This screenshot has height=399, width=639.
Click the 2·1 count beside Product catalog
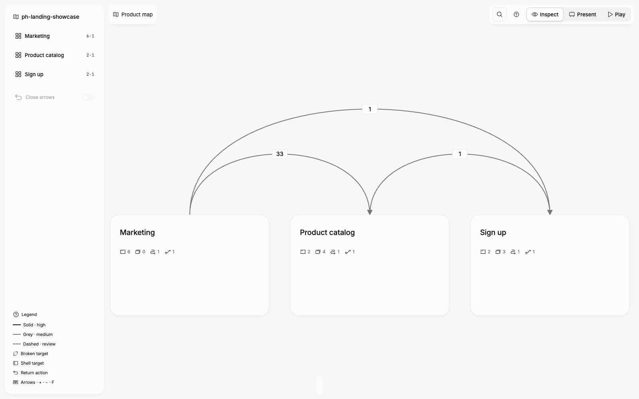point(90,55)
